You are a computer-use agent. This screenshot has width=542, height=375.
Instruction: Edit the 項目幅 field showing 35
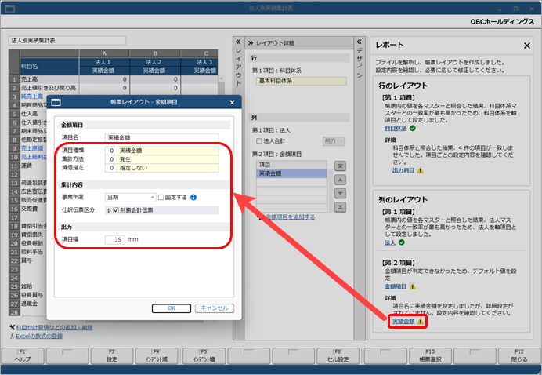[115, 239]
